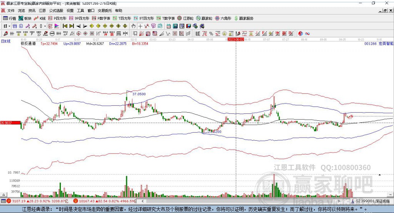The height and width of the screenshot is (213, 394).
Task: Jump to first bar icon
Action: pyautogui.click(x=65, y=26)
